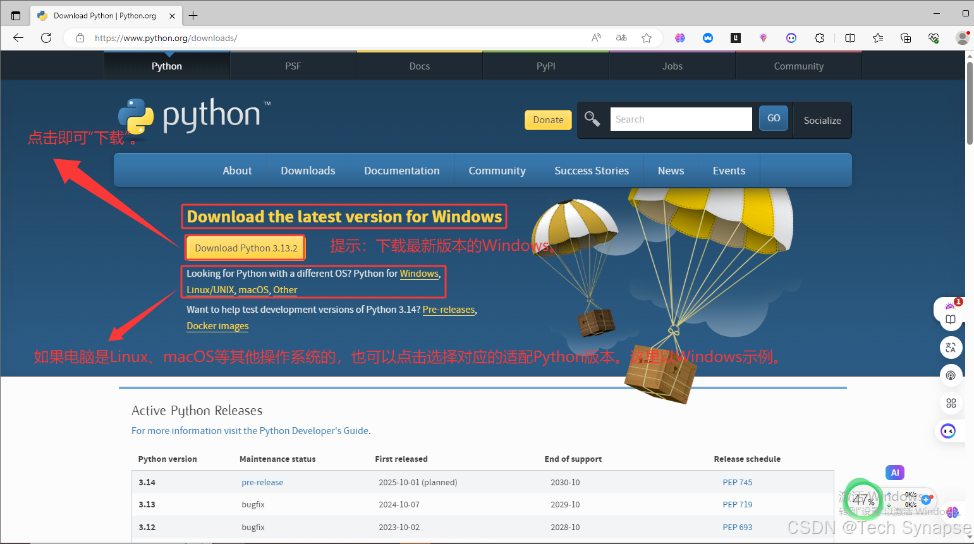Open the Documentation menu
974x544 pixels.
(x=402, y=171)
